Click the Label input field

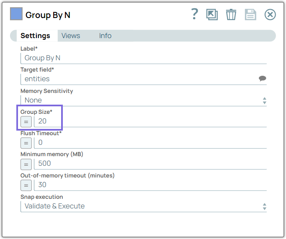click(x=143, y=58)
